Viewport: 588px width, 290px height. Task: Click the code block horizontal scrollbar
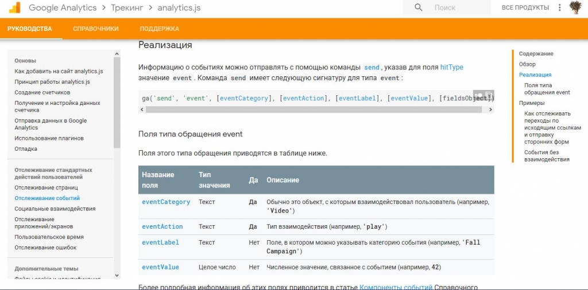point(314,109)
